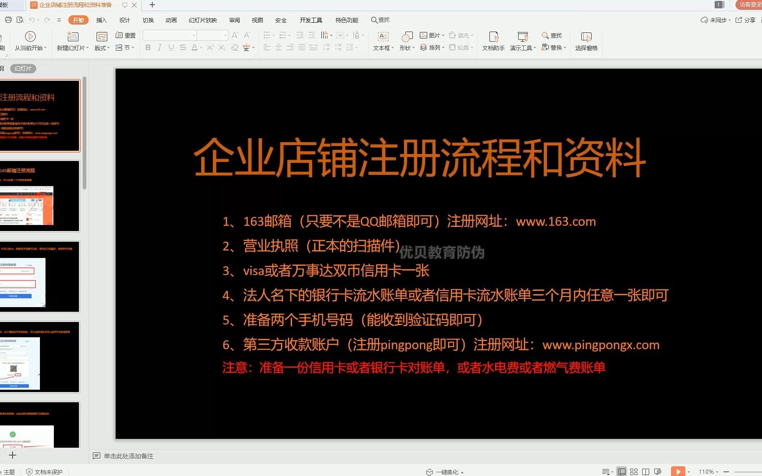
Task: Switch to reading view icon
Action: click(645, 472)
